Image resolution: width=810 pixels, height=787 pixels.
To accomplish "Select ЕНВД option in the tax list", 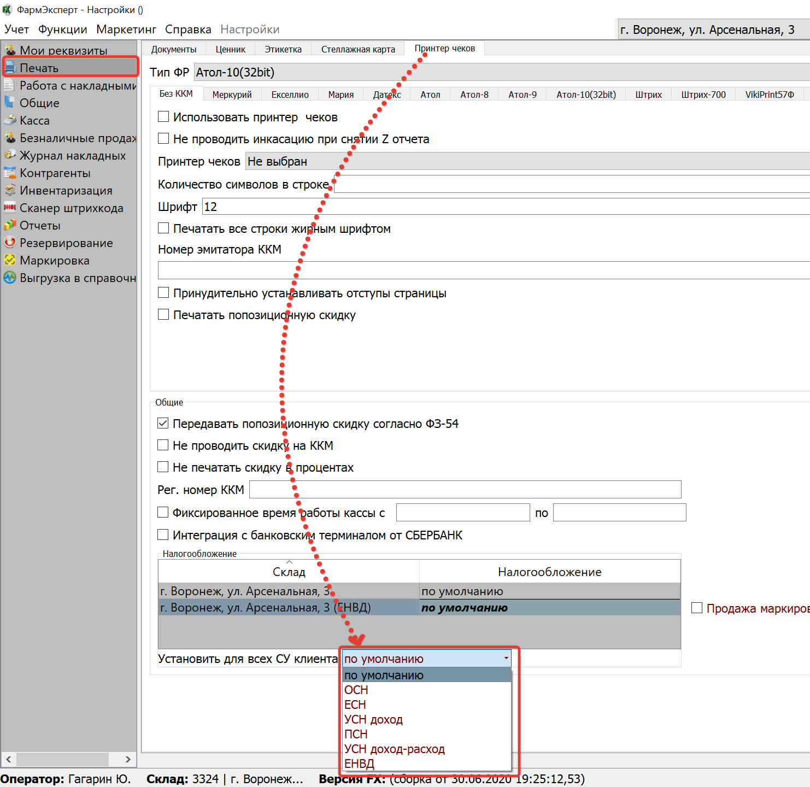I will 359,764.
